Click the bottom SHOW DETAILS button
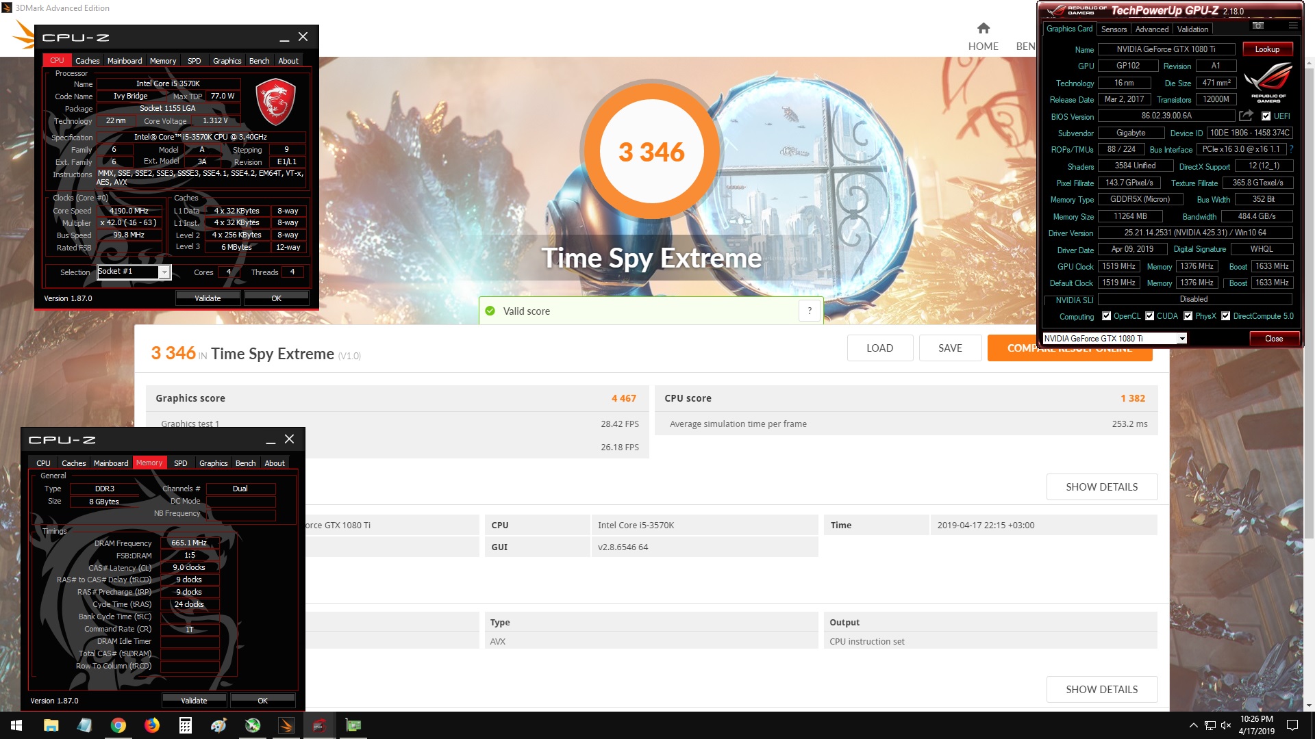 click(1101, 690)
